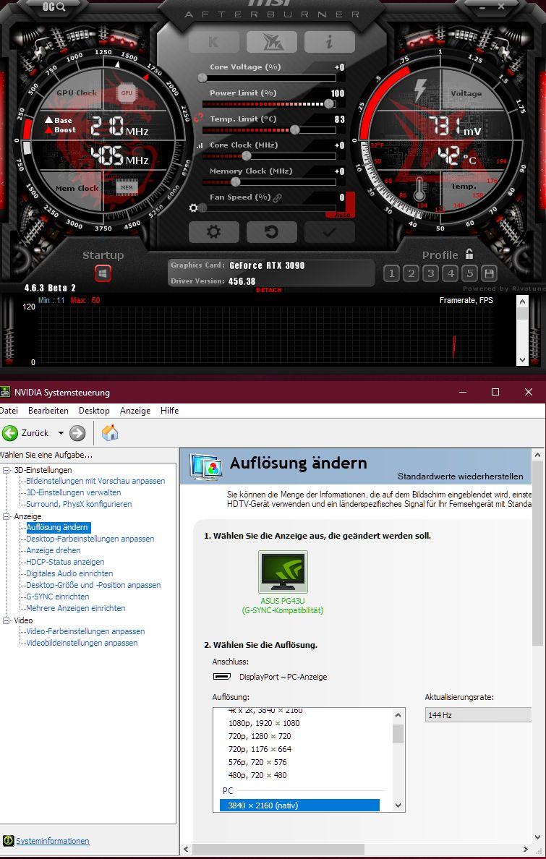This screenshot has width=546, height=859.
Task: Open Video-Farbeinstellungen anpassen
Action: coord(85,631)
